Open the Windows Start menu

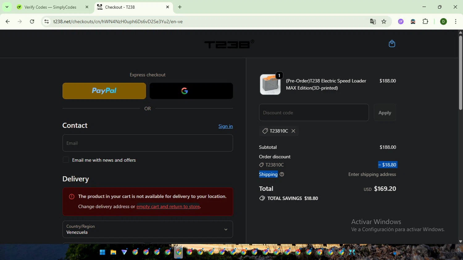click(102, 252)
